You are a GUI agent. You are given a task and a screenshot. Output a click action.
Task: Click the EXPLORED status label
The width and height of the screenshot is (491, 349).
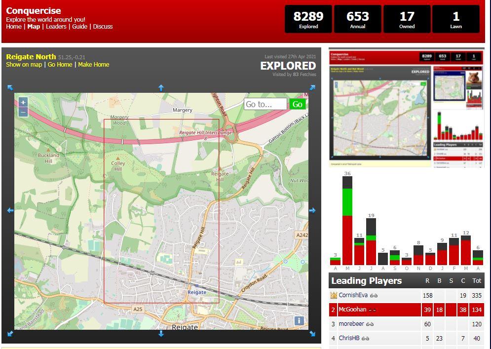[288, 66]
